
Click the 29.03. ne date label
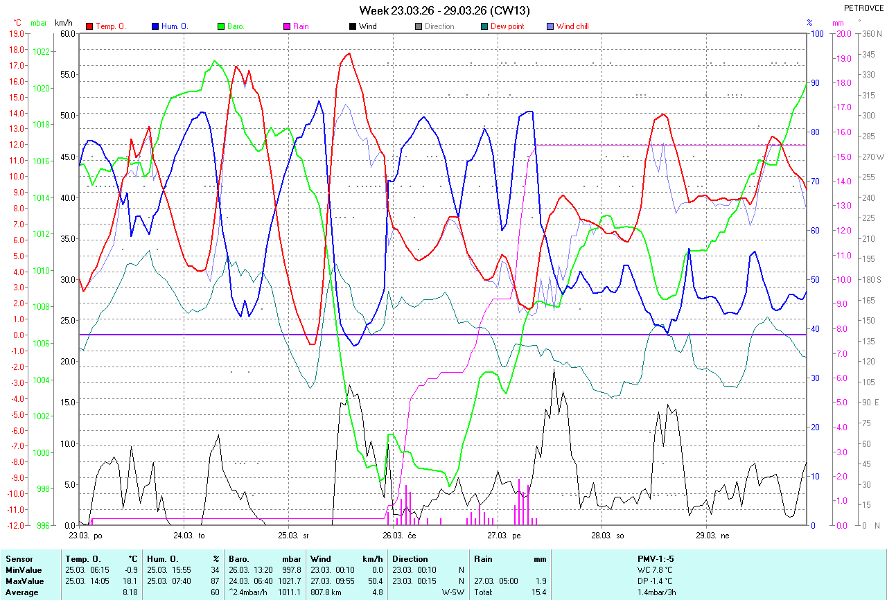click(712, 536)
